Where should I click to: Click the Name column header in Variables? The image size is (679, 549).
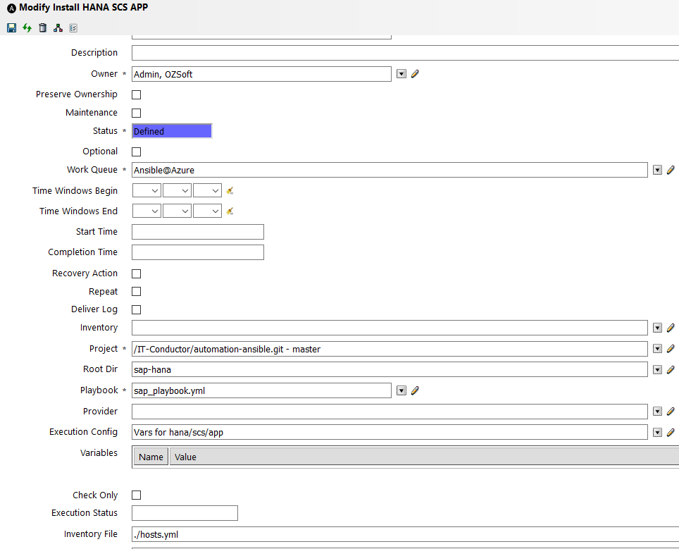[151, 457]
